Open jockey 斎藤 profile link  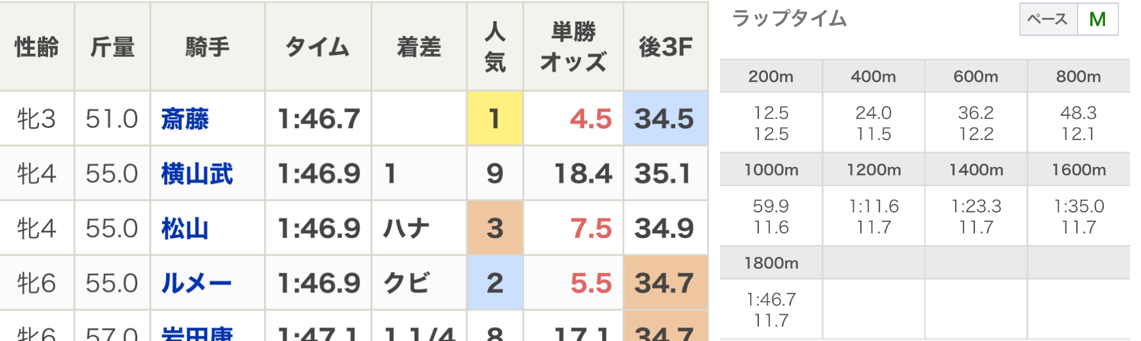click(185, 119)
